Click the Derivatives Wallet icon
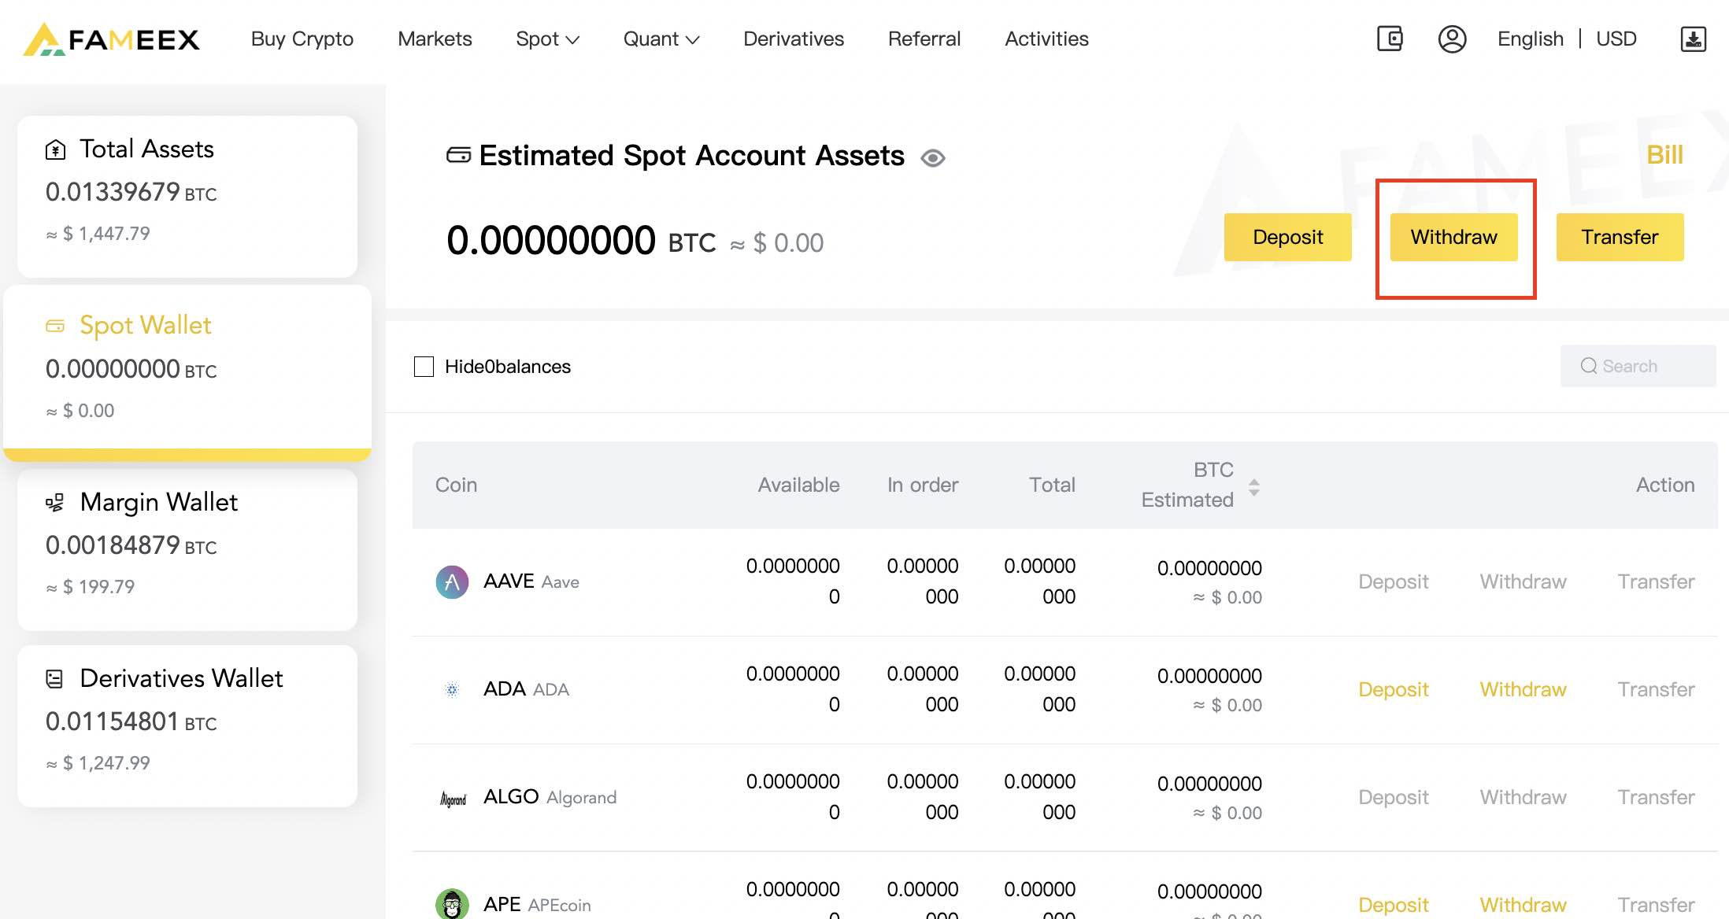1729x919 pixels. point(54,678)
